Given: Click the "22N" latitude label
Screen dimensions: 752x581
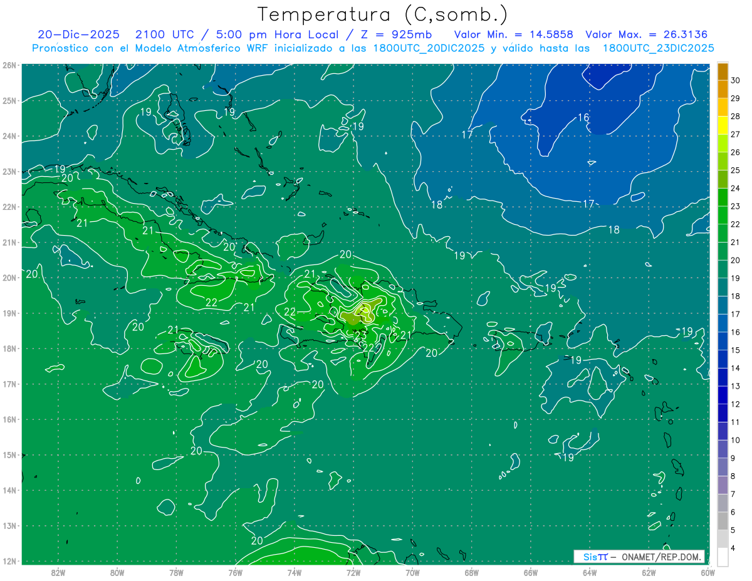Looking at the screenshot, I should (9, 207).
